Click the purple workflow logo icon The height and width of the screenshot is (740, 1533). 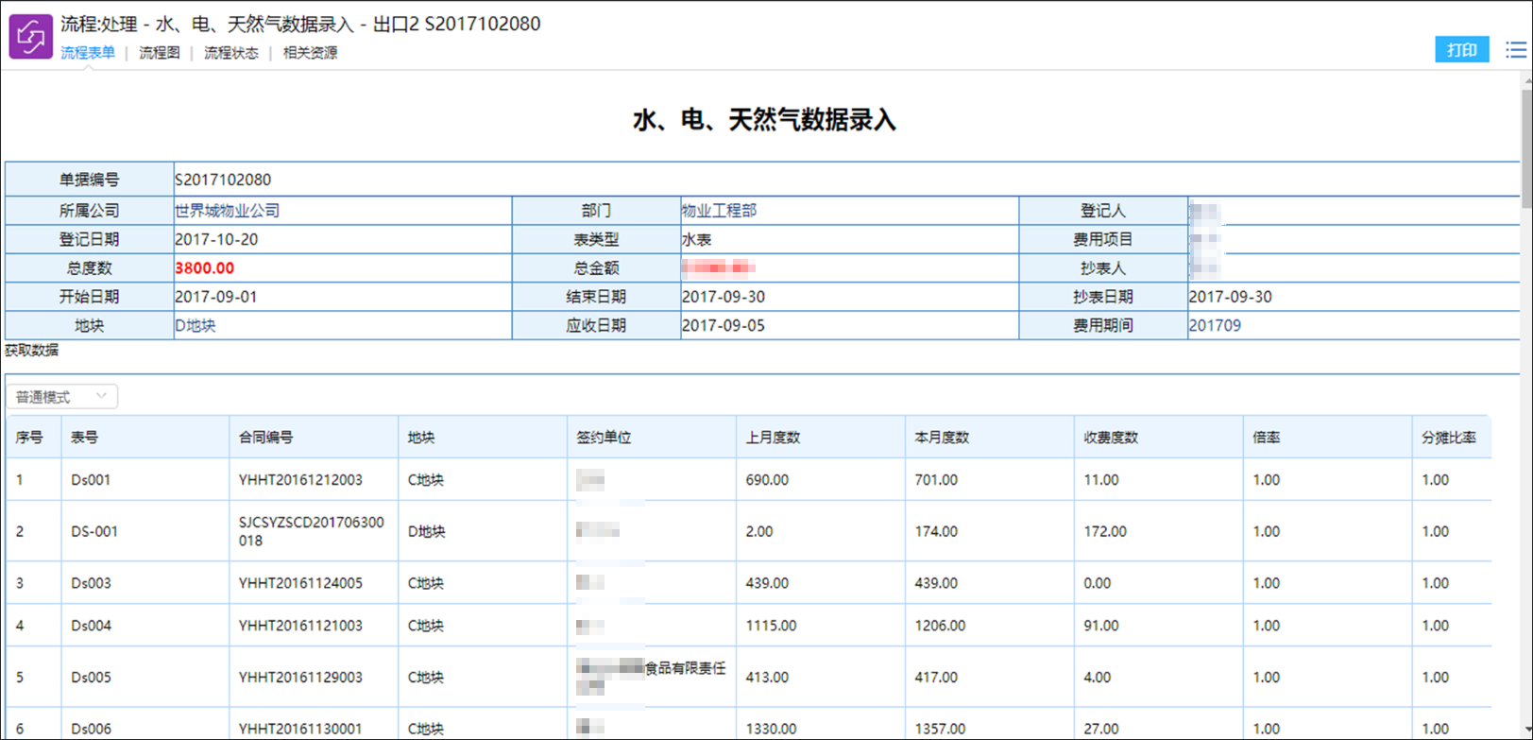pyautogui.click(x=31, y=37)
